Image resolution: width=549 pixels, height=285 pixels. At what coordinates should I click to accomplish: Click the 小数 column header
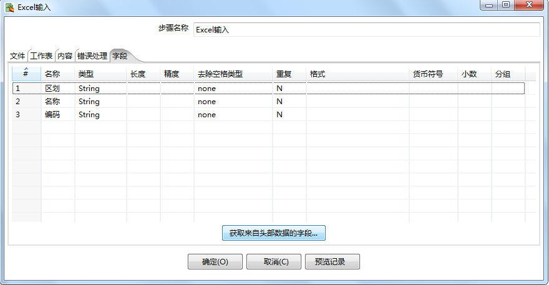[x=474, y=74]
